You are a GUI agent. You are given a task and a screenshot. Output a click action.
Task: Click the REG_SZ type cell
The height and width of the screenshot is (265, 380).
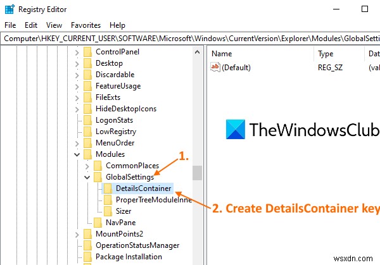tap(330, 67)
